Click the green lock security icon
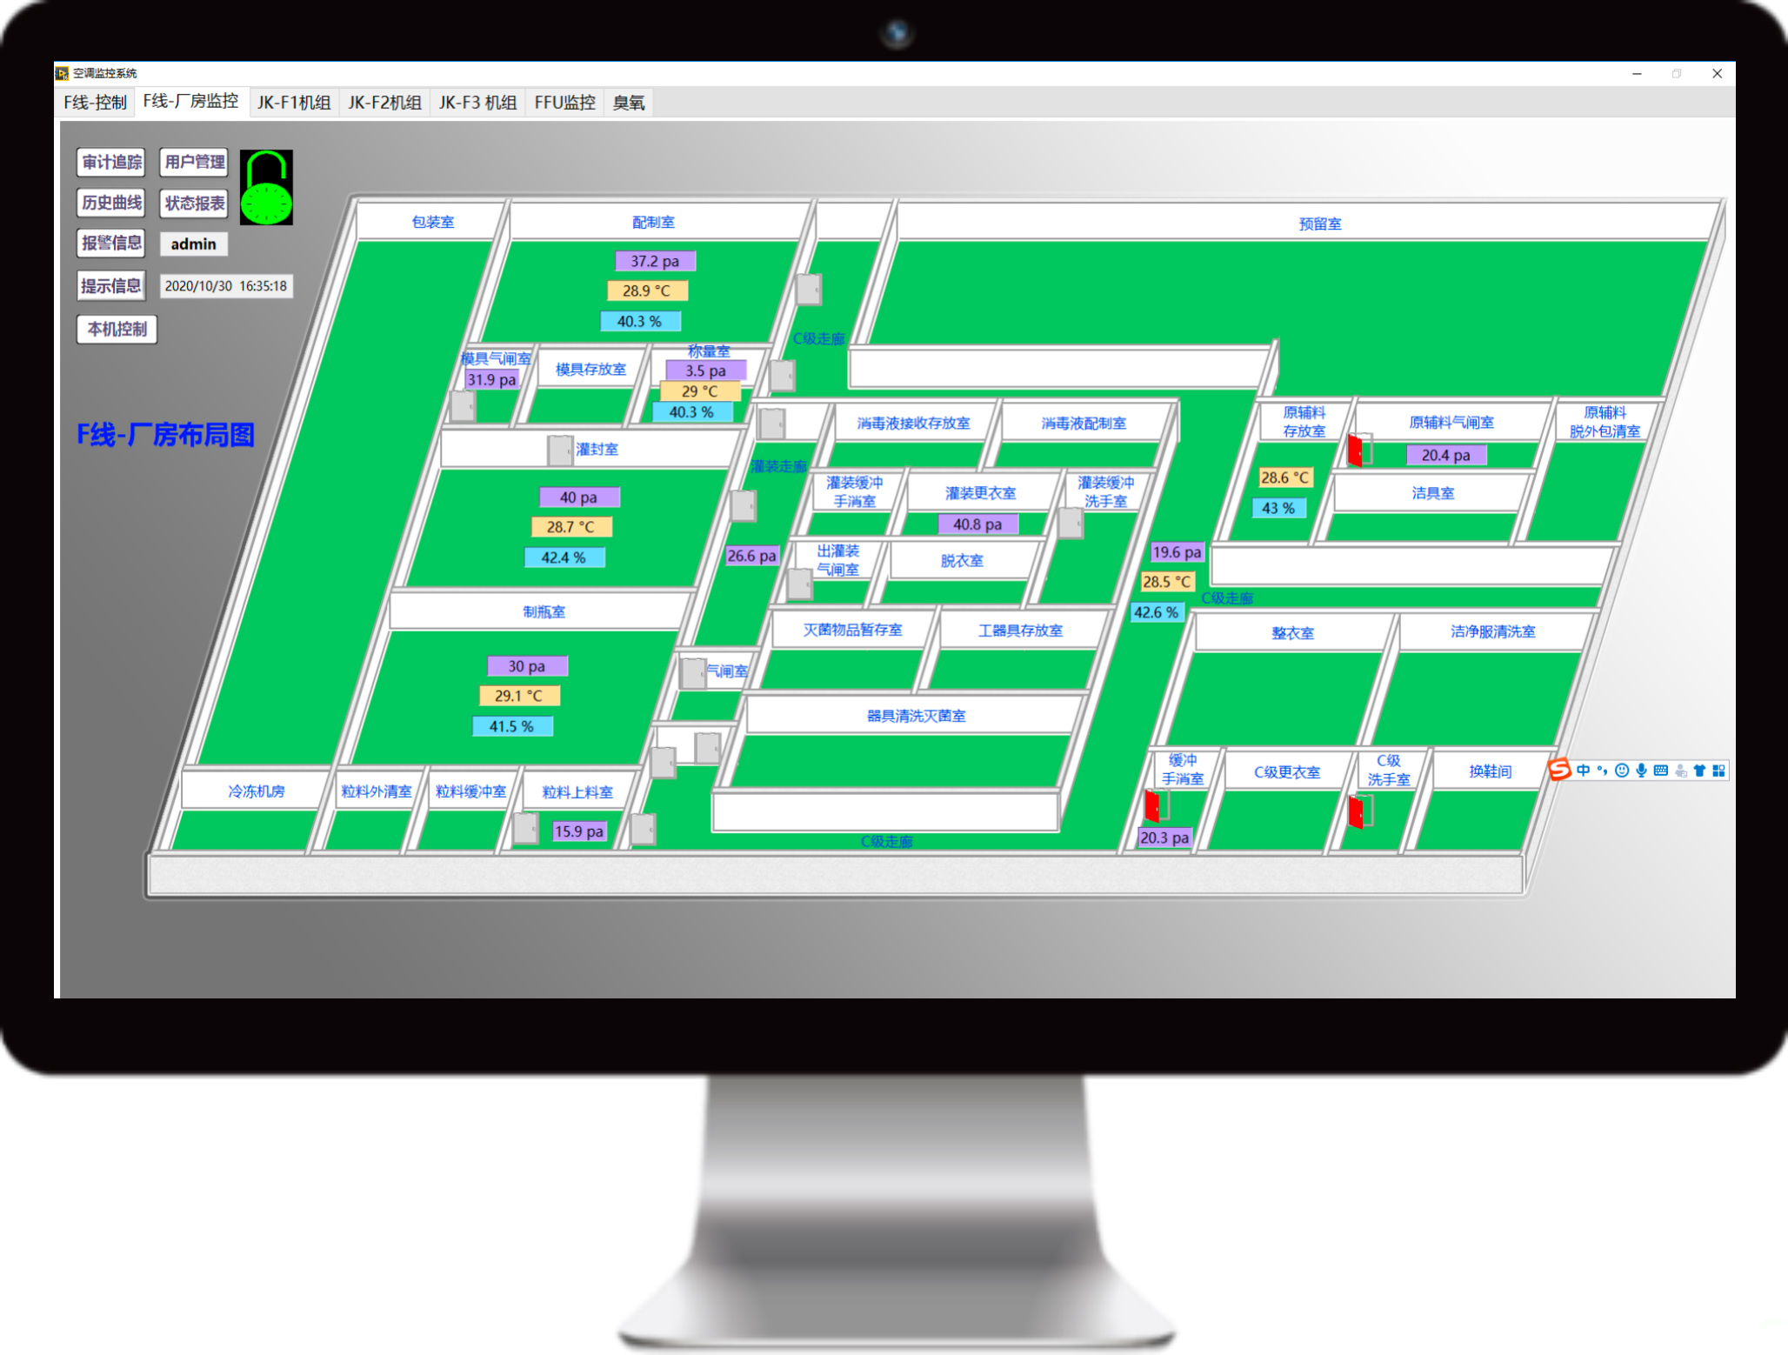 point(270,185)
